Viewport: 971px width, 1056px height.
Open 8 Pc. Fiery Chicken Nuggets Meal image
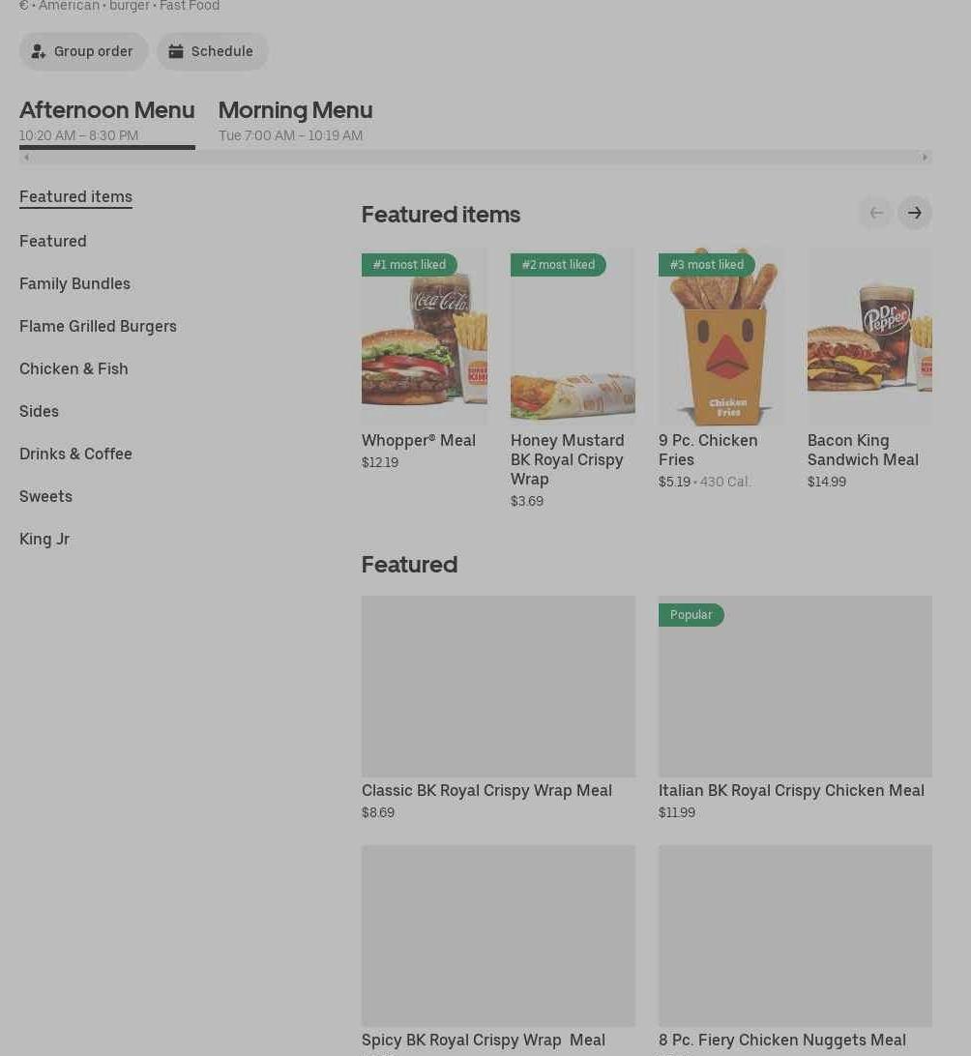click(x=795, y=936)
